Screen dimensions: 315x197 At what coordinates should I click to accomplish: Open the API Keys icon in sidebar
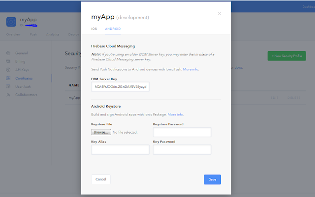pos(8,70)
